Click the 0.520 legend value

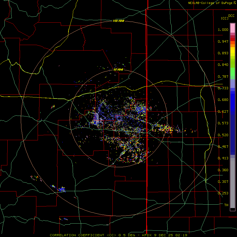[223, 135]
